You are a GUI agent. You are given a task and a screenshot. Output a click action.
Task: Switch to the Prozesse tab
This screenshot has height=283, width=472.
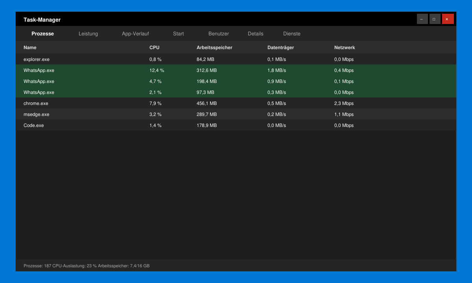click(x=42, y=34)
